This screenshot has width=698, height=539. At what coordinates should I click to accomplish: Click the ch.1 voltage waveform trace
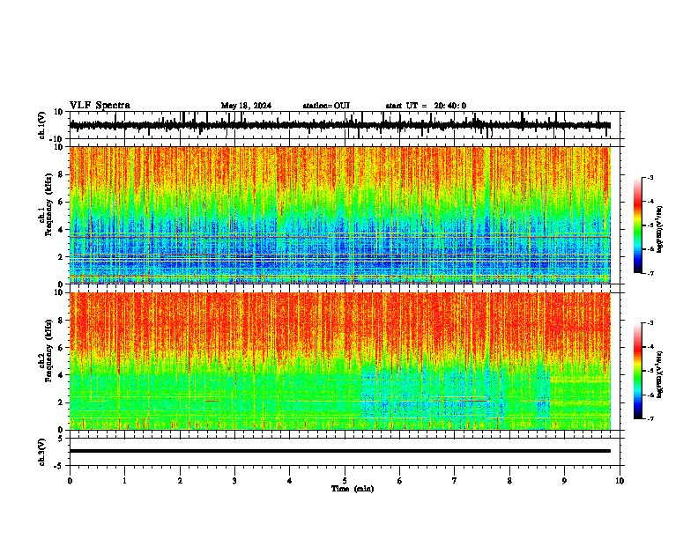click(340, 125)
